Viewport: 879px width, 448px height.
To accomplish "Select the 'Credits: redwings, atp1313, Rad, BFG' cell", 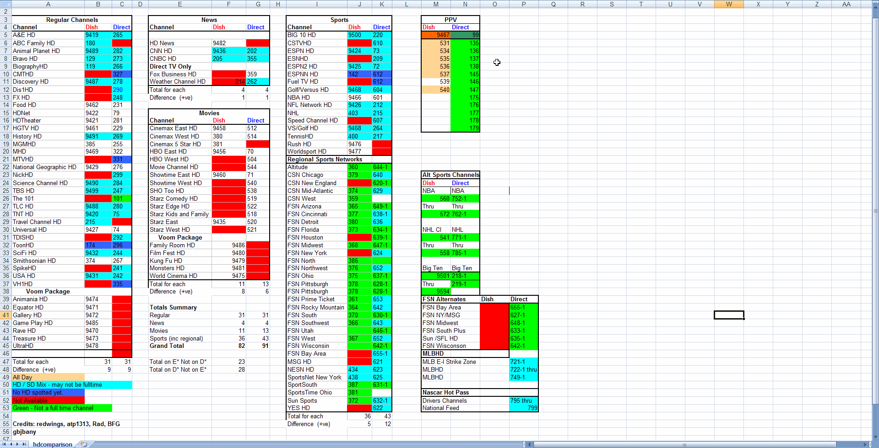I will pyautogui.click(x=66, y=424).
